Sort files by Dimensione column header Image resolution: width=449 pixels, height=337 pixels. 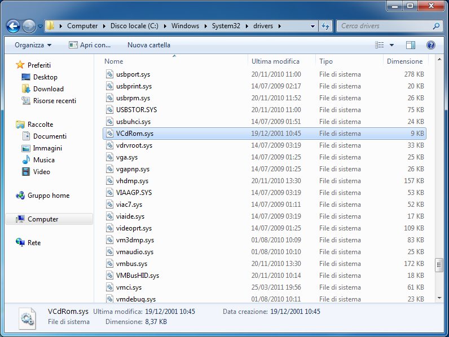404,61
